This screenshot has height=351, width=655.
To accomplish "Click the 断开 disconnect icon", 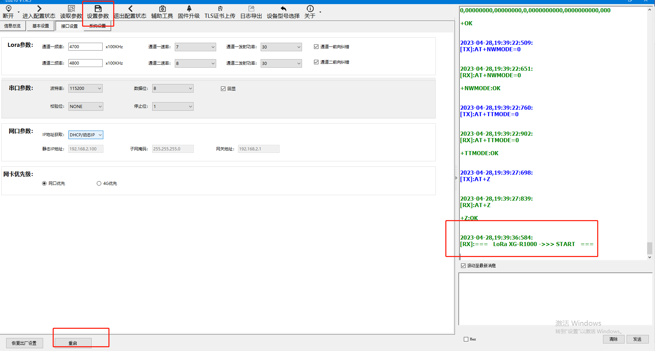I will (9, 9).
